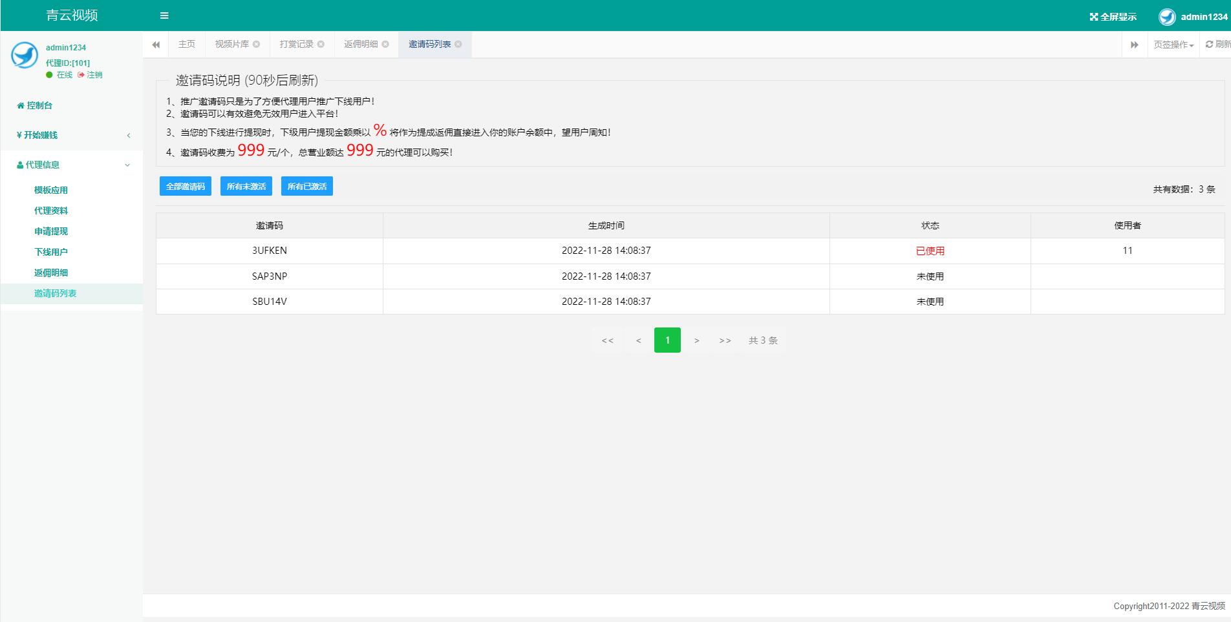This screenshot has height=622, width=1231.
Task: Select the 全部邀请码 filter option
Action: [185, 186]
